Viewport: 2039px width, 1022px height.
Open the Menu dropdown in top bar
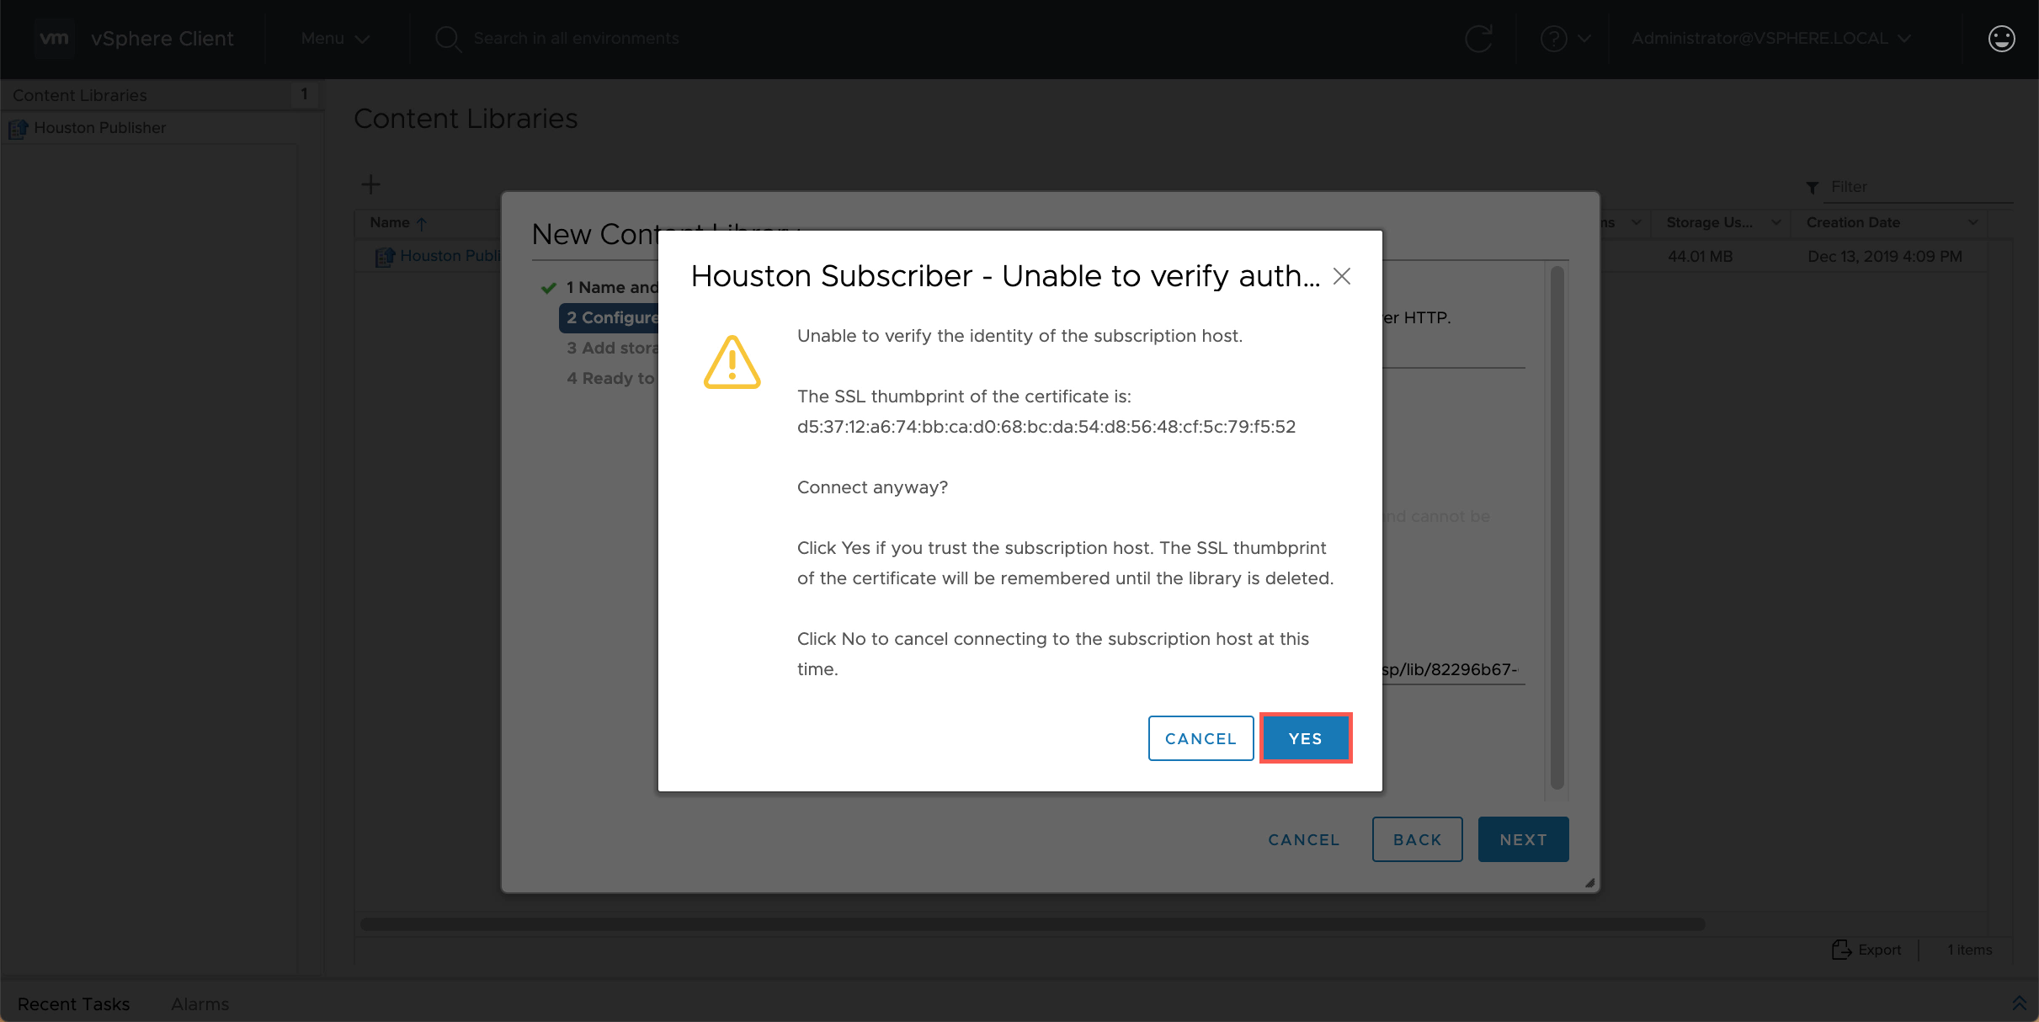click(x=335, y=39)
